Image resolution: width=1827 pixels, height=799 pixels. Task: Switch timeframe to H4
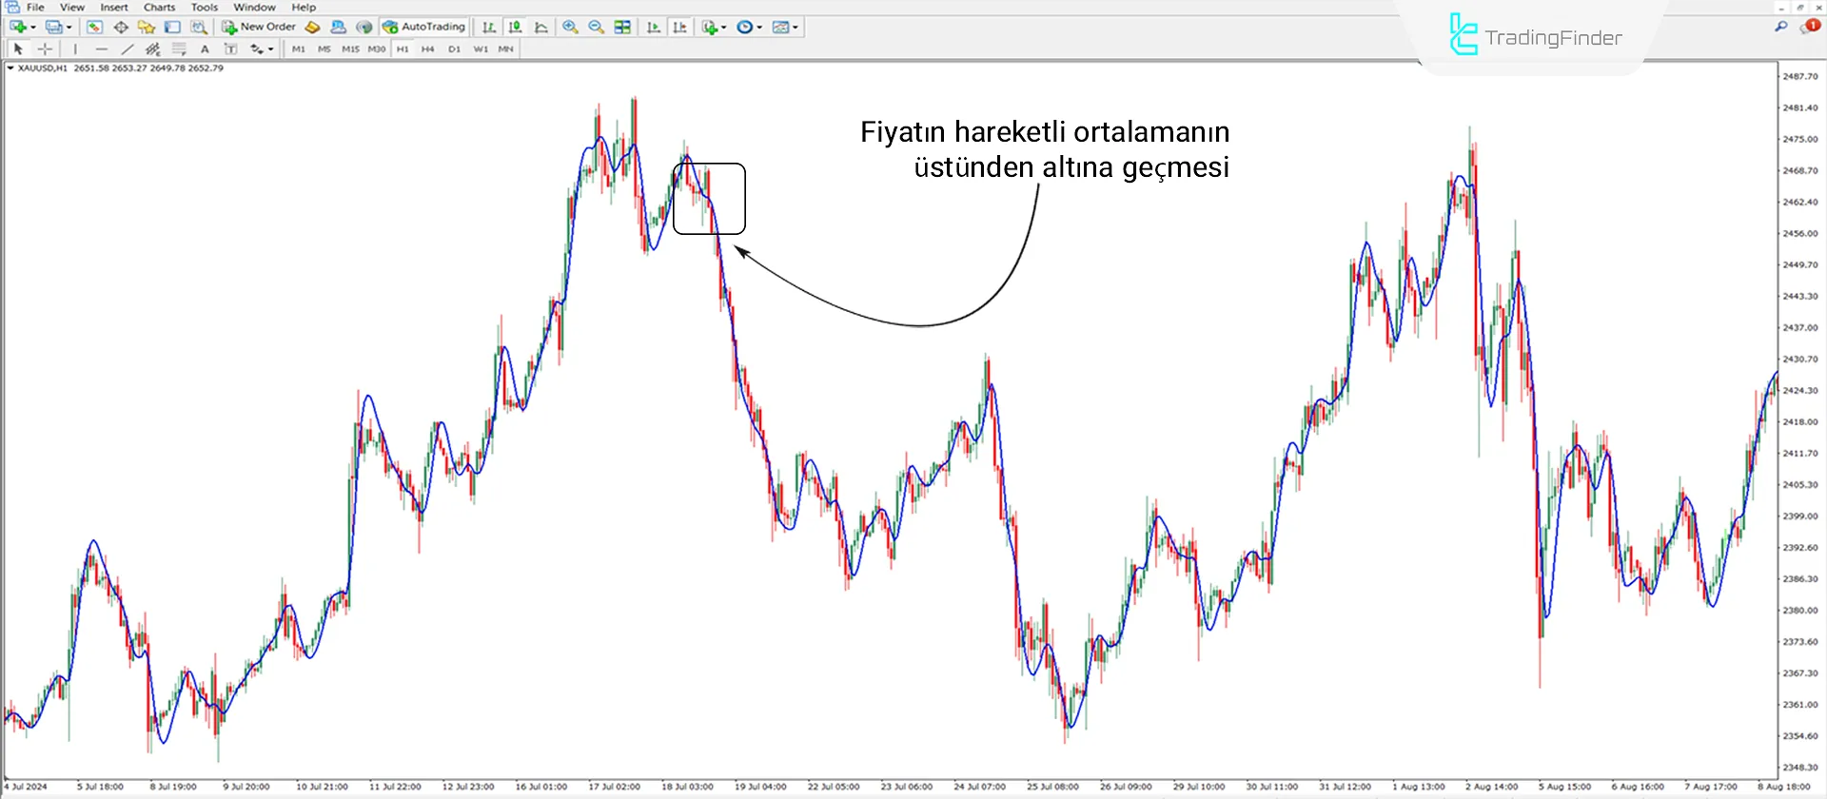[428, 49]
